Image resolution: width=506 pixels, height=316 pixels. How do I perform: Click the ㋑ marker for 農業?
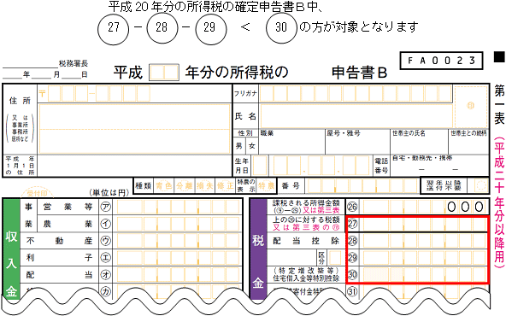pos(105,224)
